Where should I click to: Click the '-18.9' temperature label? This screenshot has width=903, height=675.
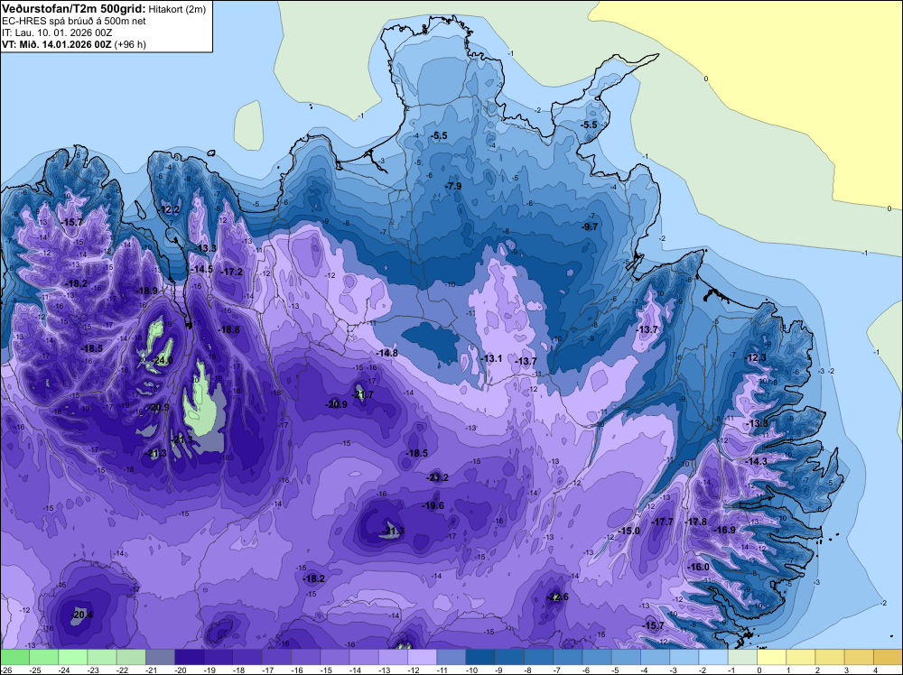click(x=147, y=291)
